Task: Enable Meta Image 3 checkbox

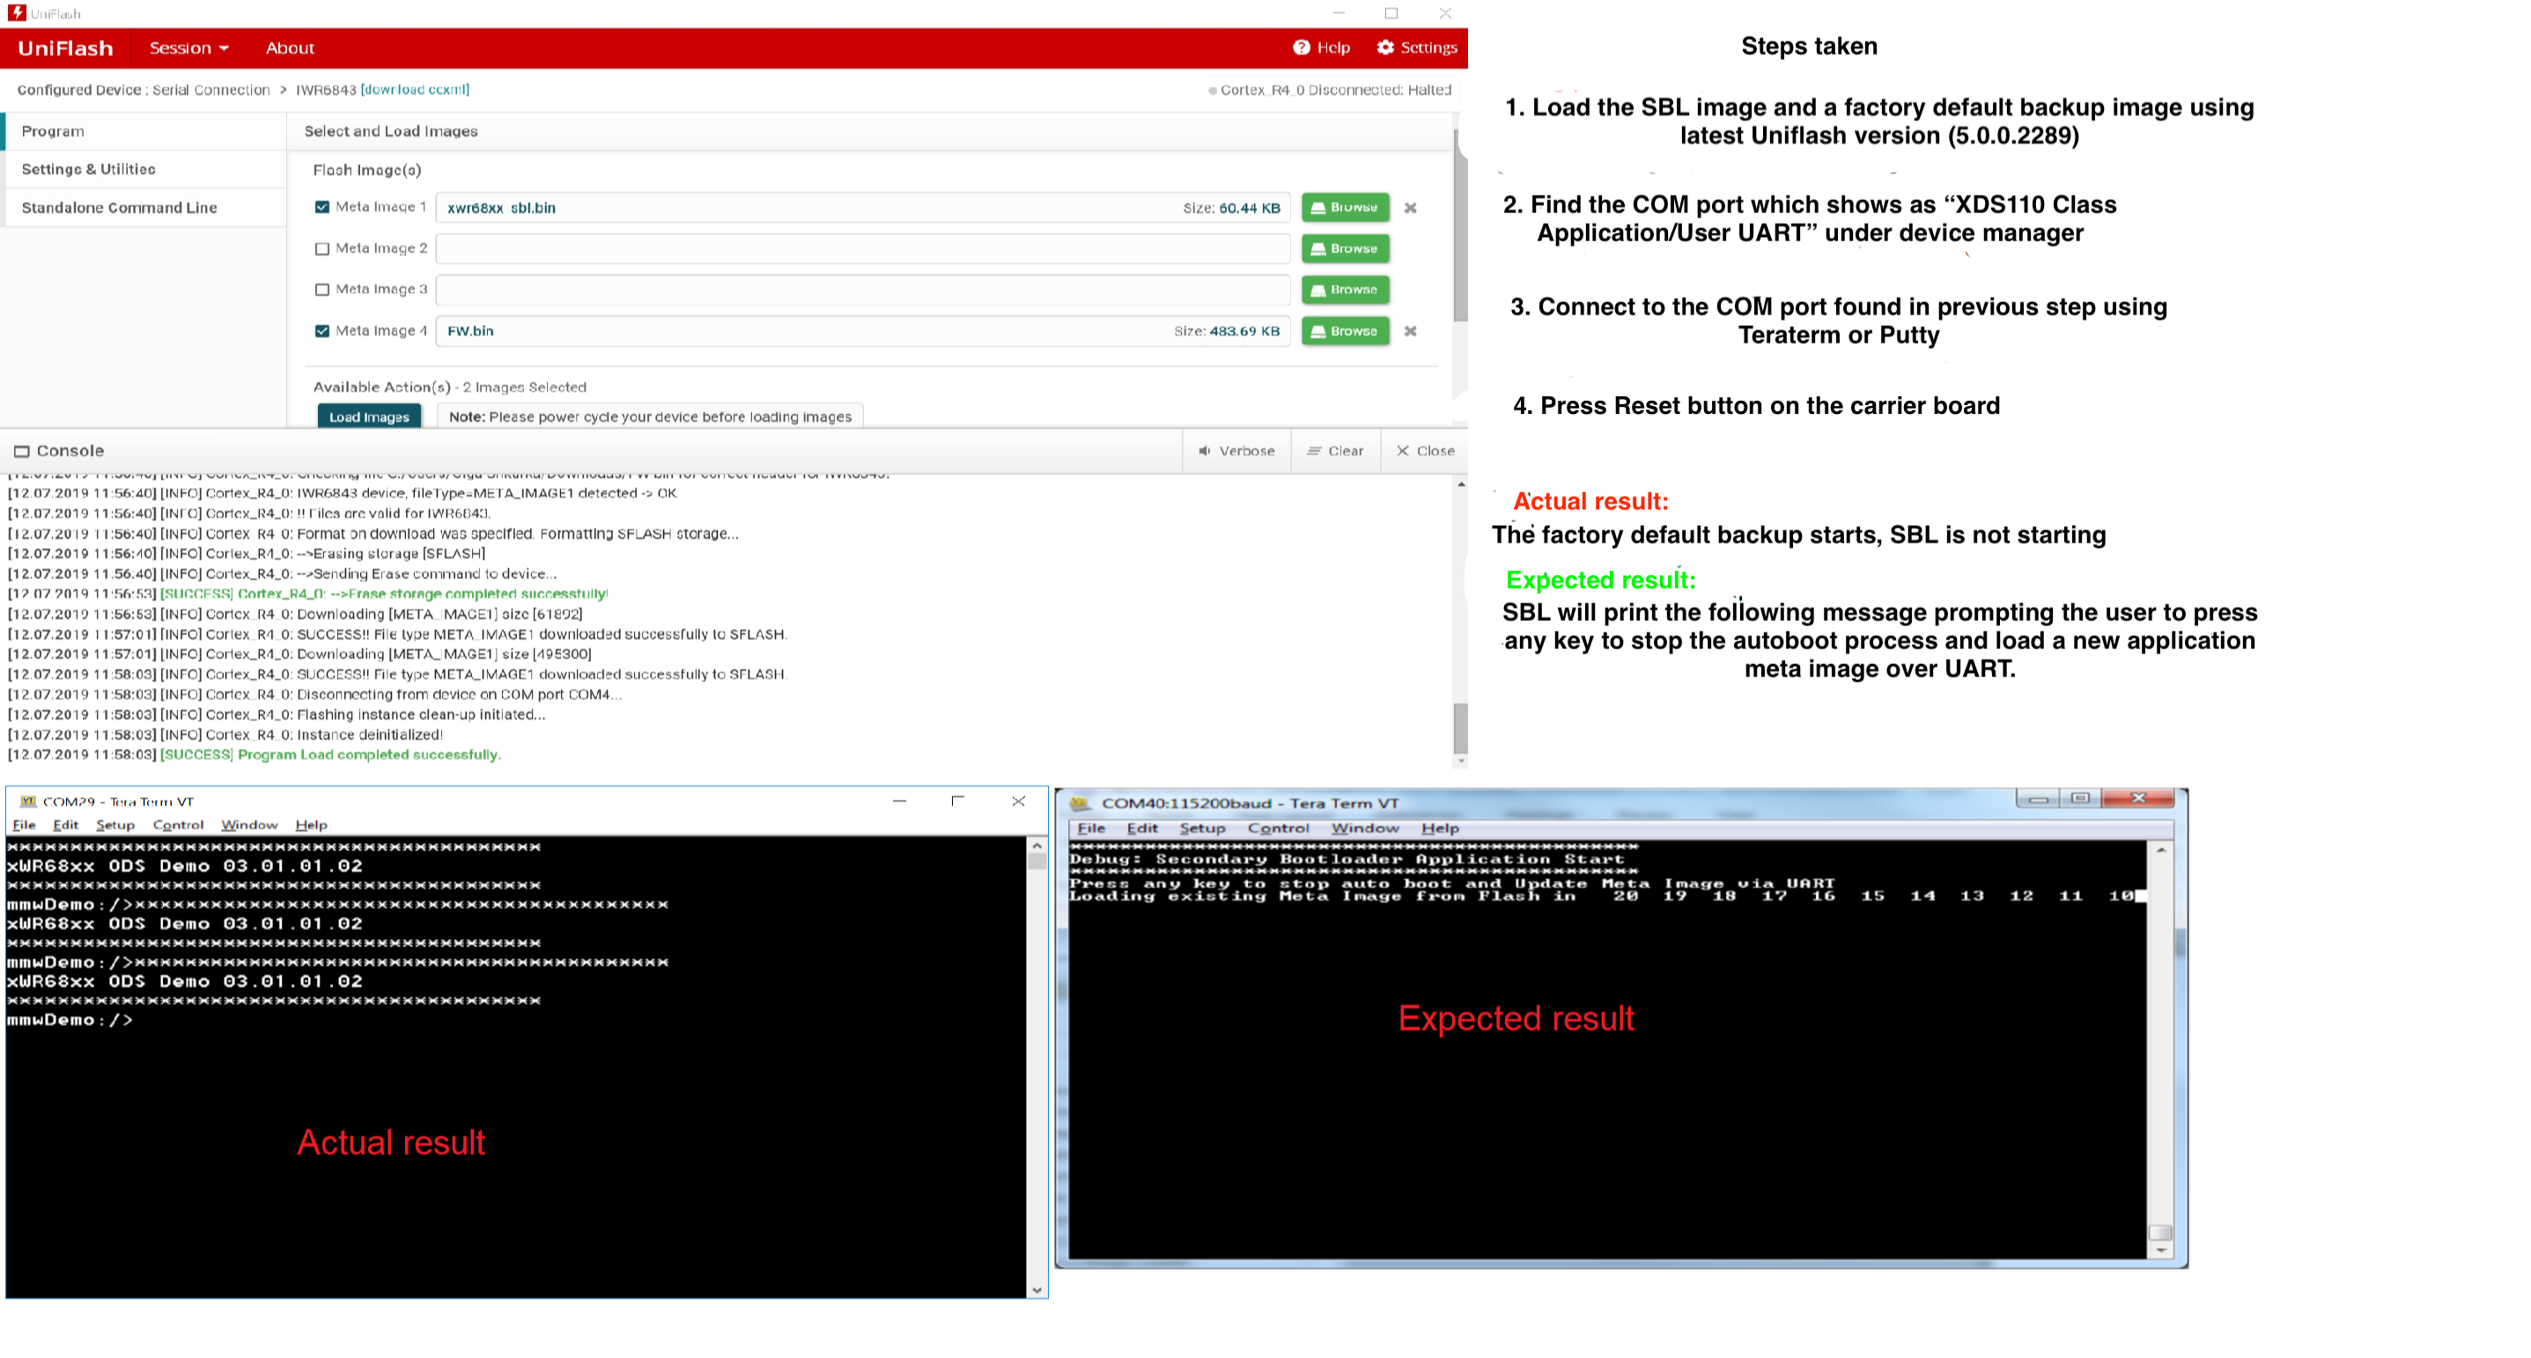Action: point(322,290)
